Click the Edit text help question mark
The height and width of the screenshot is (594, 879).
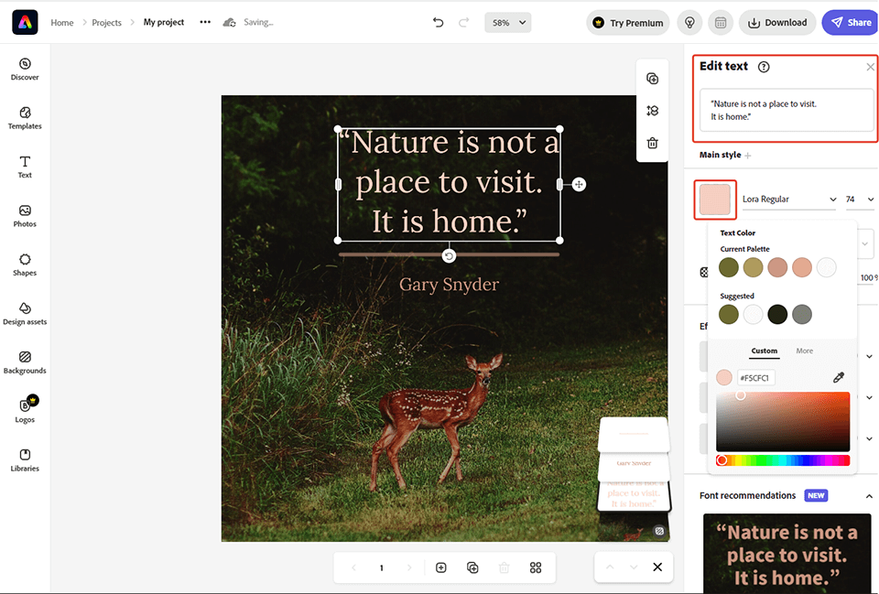tap(764, 67)
